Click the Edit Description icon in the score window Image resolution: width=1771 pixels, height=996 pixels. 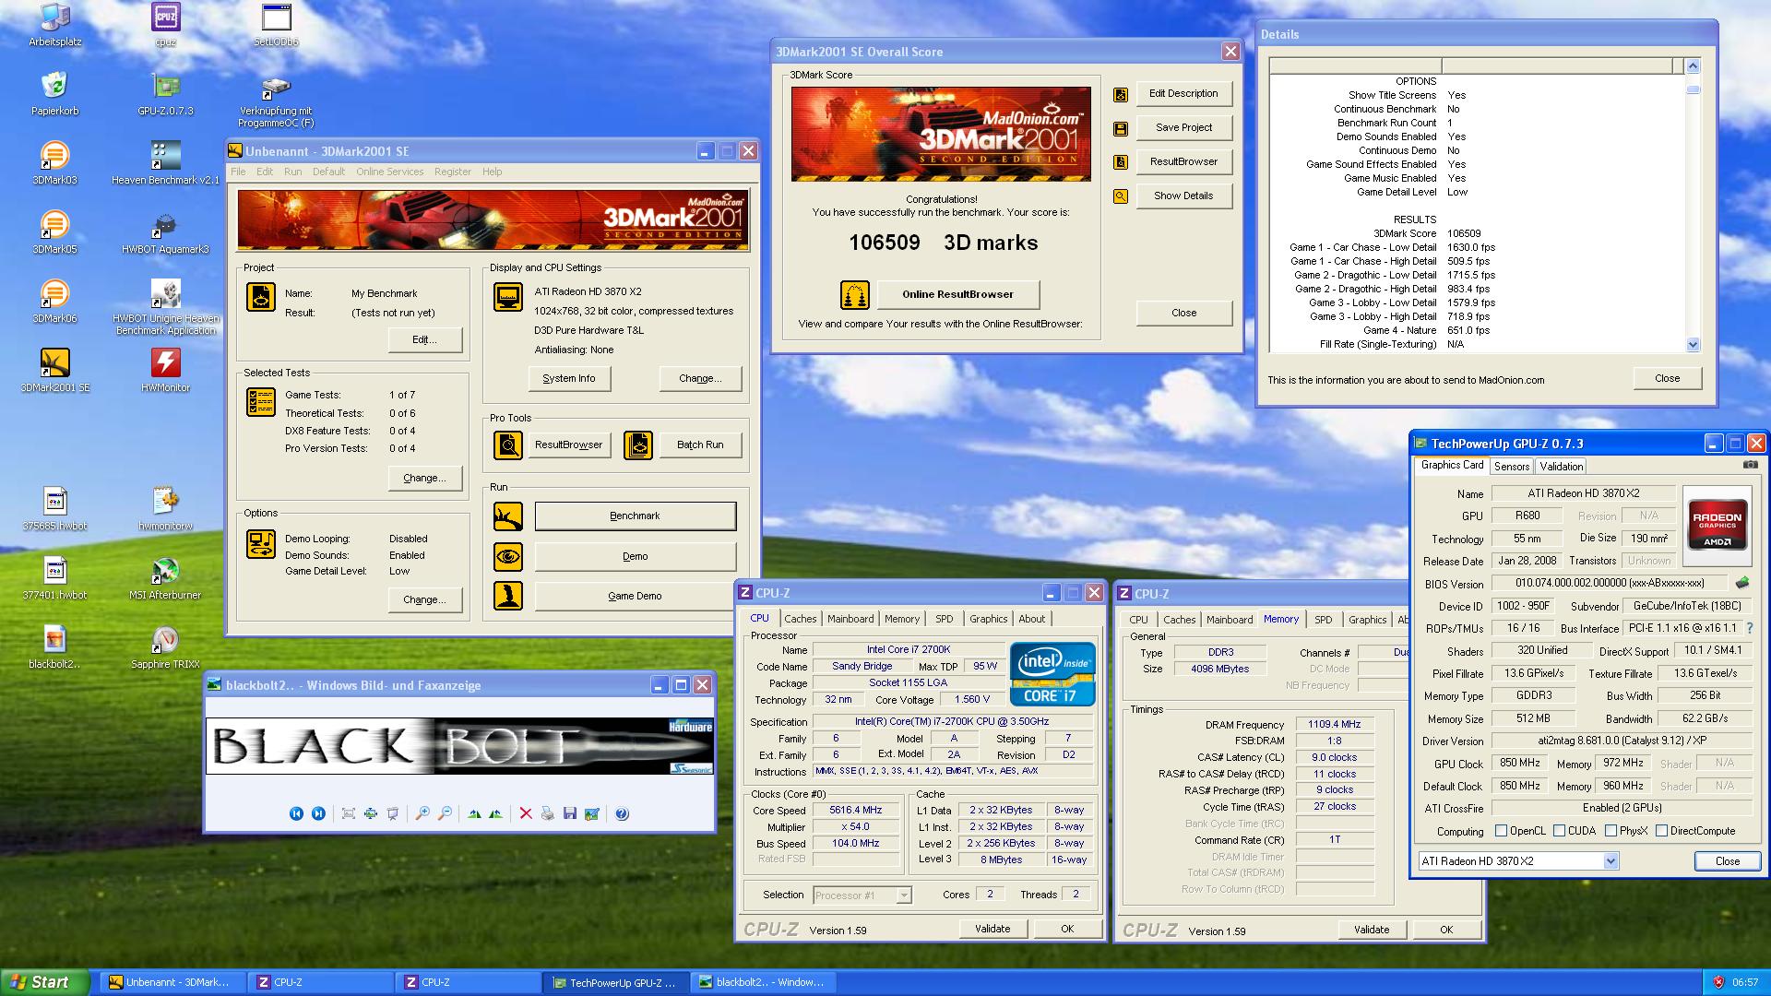(x=1121, y=94)
